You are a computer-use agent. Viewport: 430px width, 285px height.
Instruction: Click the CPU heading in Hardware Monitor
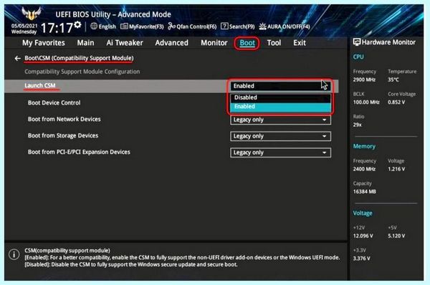coord(358,57)
